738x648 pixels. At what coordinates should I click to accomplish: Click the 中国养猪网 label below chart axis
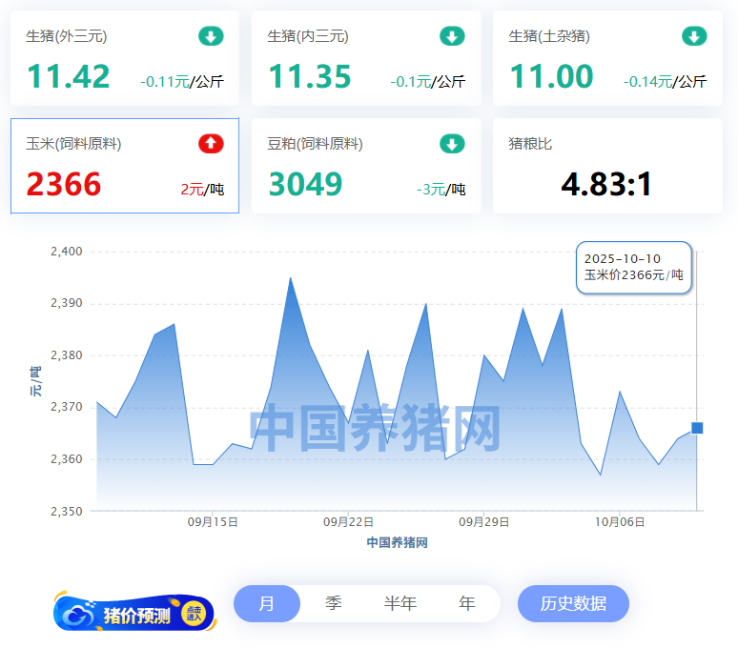coord(397,542)
